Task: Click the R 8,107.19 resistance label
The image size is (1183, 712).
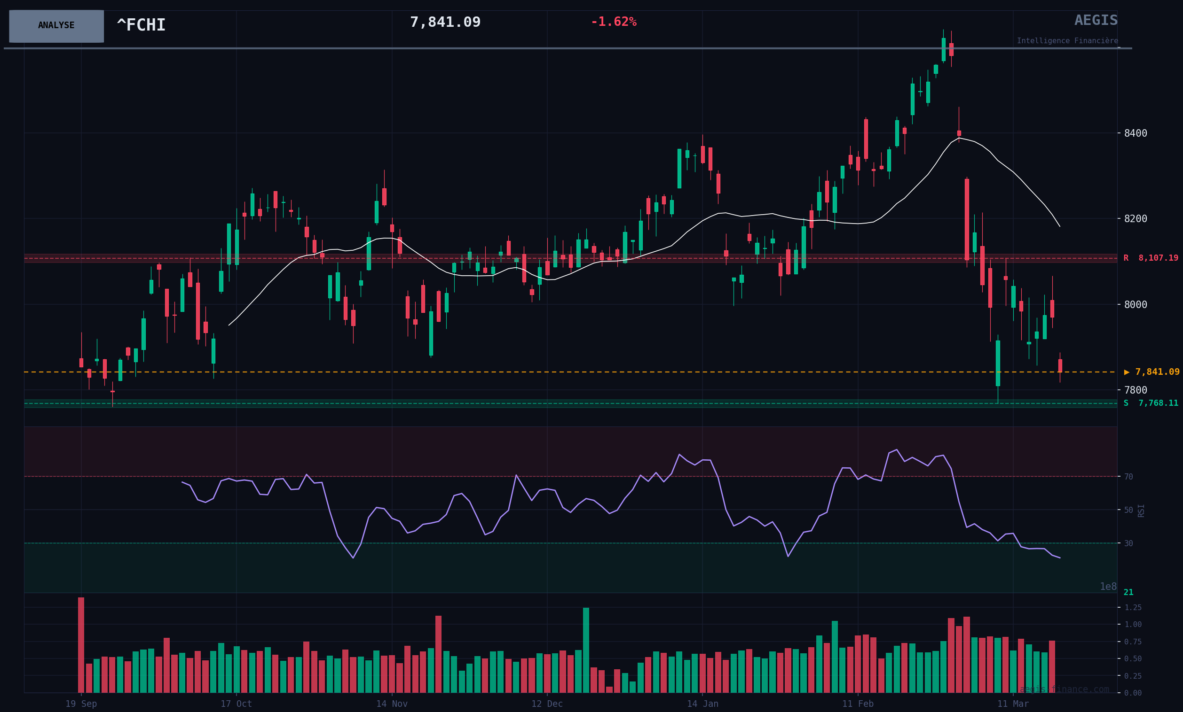Action: coord(1151,258)
